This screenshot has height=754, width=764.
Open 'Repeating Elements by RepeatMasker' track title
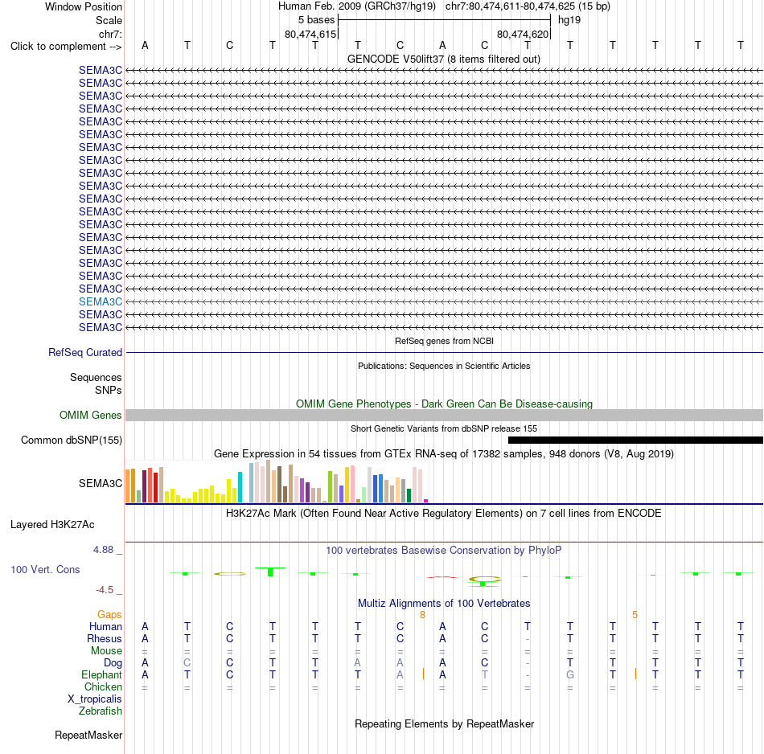[444, 723]
